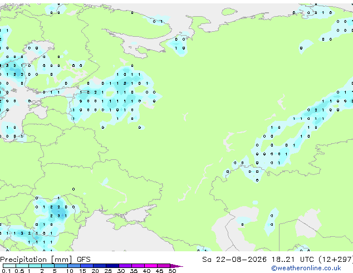Click the 40–45 mm magenta legend swatch
The image size is (353, 273).
[151, 266]
